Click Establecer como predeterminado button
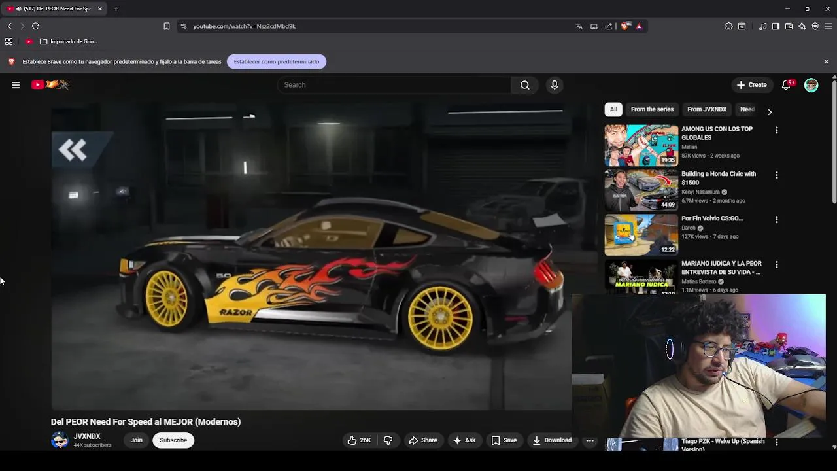This screenshot has width=837, height=471. coord(277,61)
